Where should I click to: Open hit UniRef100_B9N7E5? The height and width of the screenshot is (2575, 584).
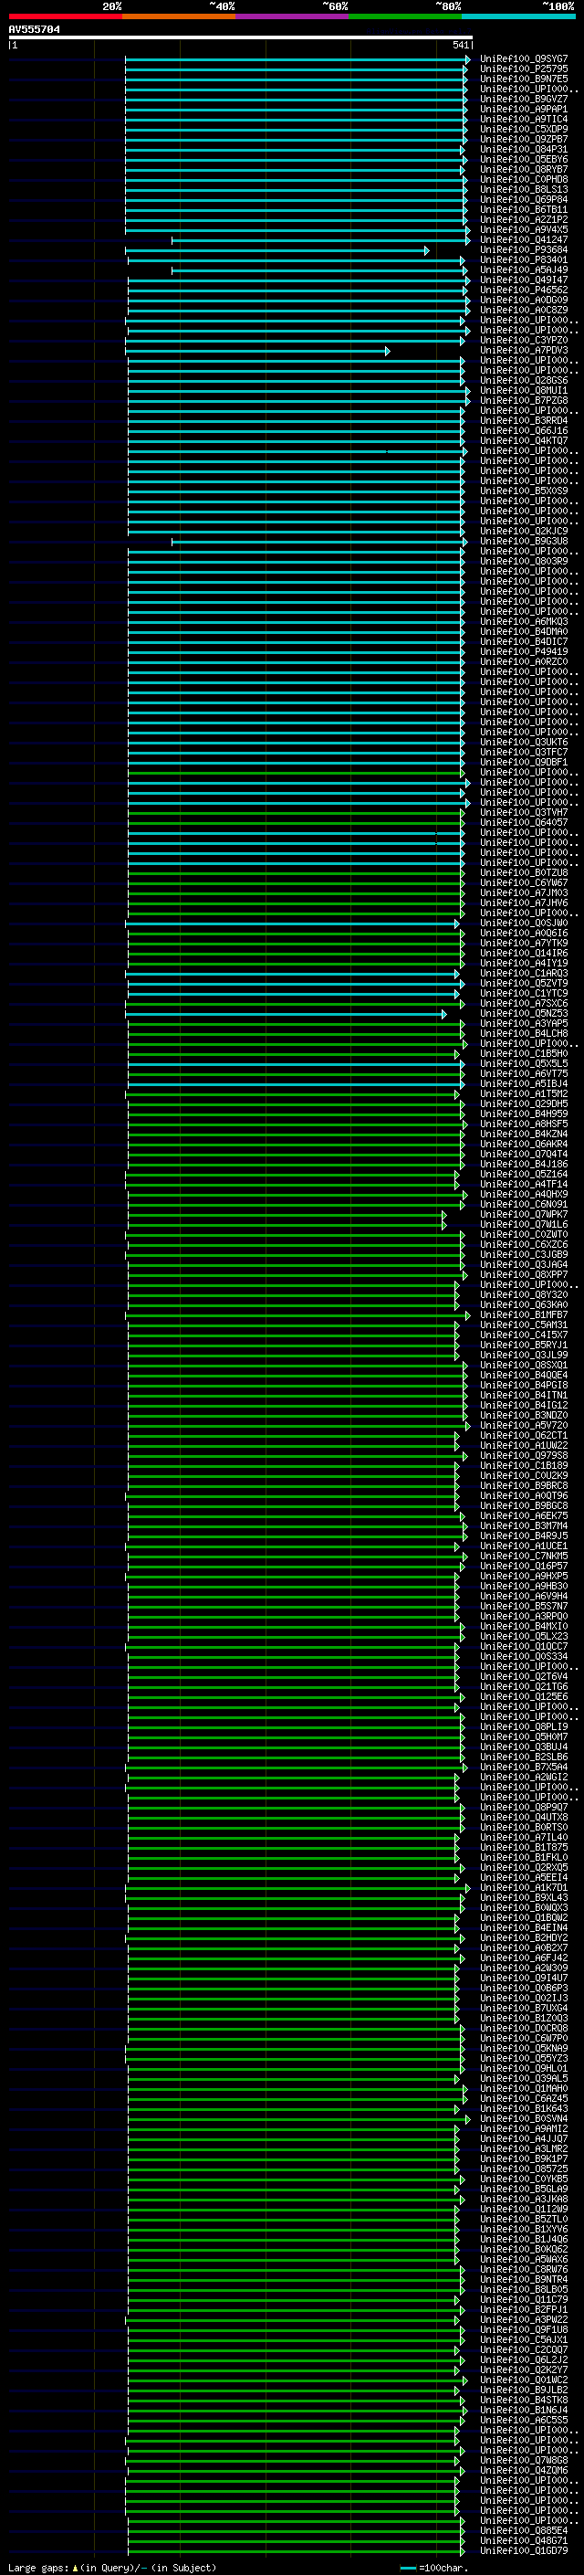click(524, 79)
